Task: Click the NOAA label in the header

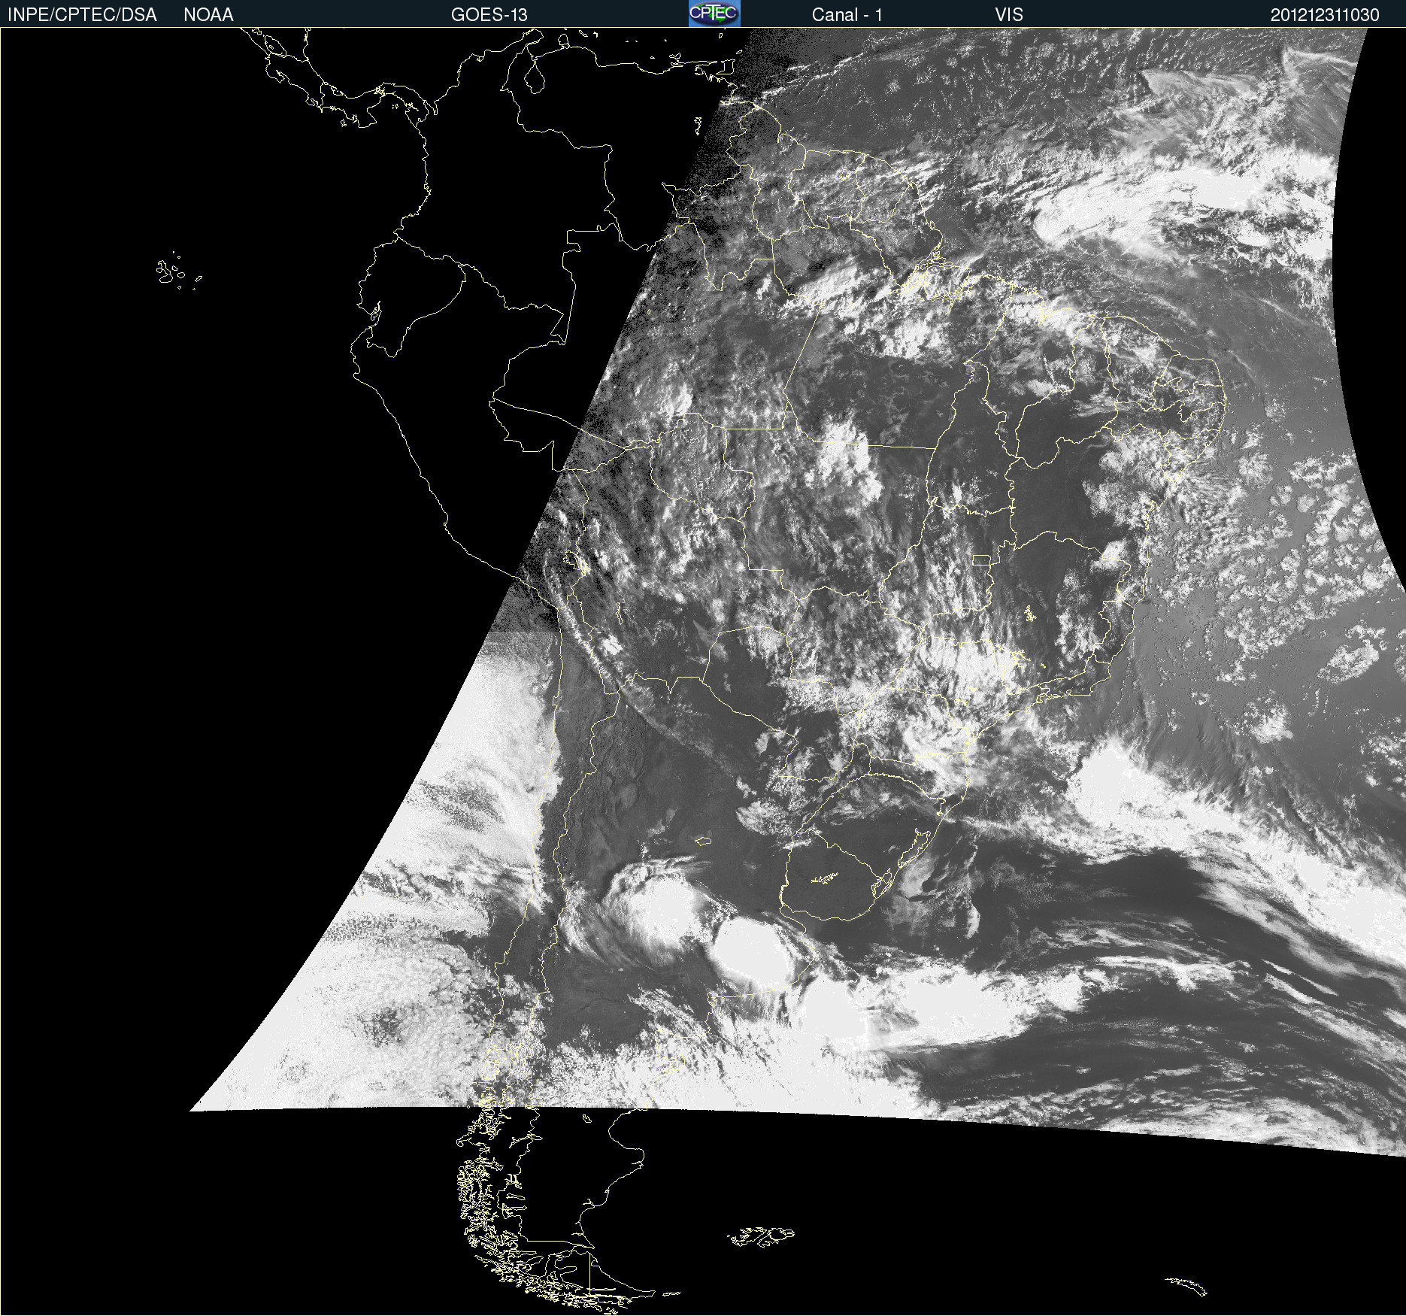Action: [x=208, y=15]
